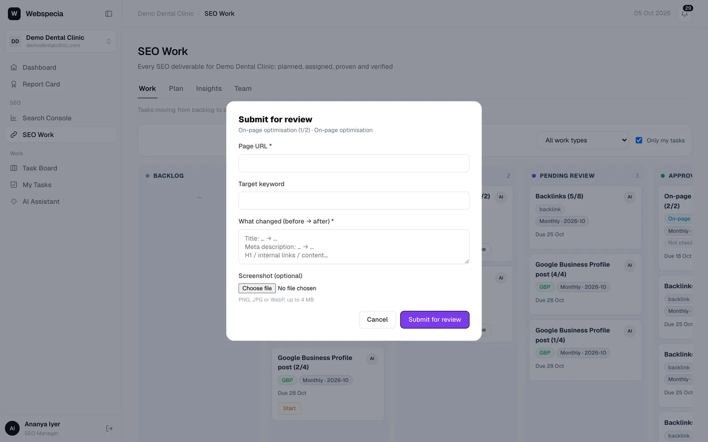The height and width of the screenshot is (442, 708).
Task: Open Task Board in the sidebar
Action: (x=61, y=168)
